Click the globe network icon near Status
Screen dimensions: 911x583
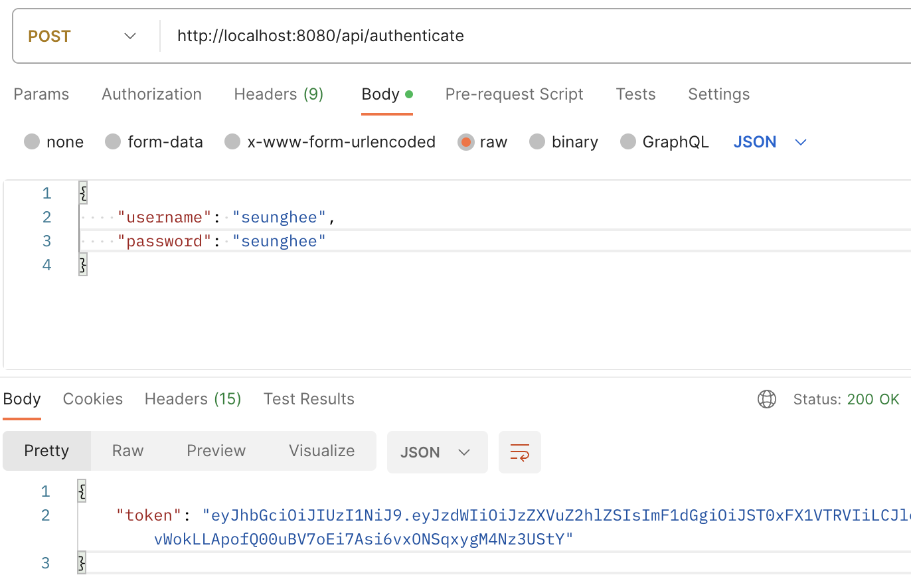point(767,399)
